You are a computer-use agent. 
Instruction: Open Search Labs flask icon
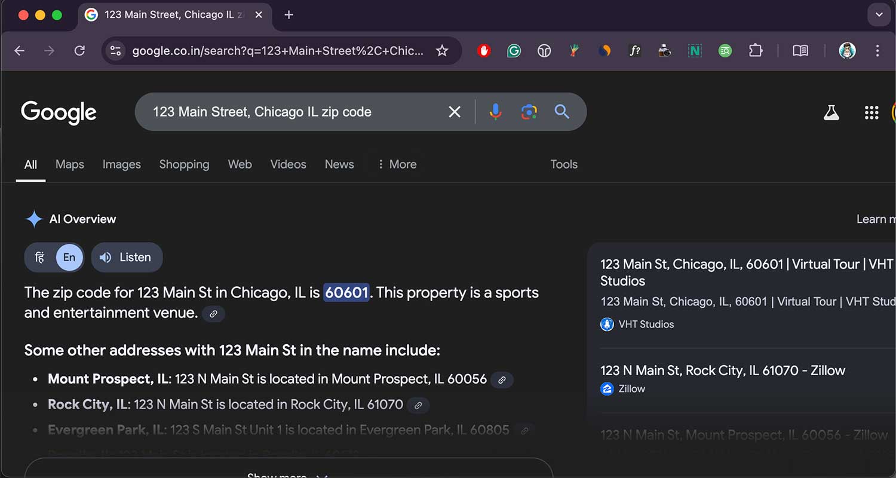(x=831, y=112)
